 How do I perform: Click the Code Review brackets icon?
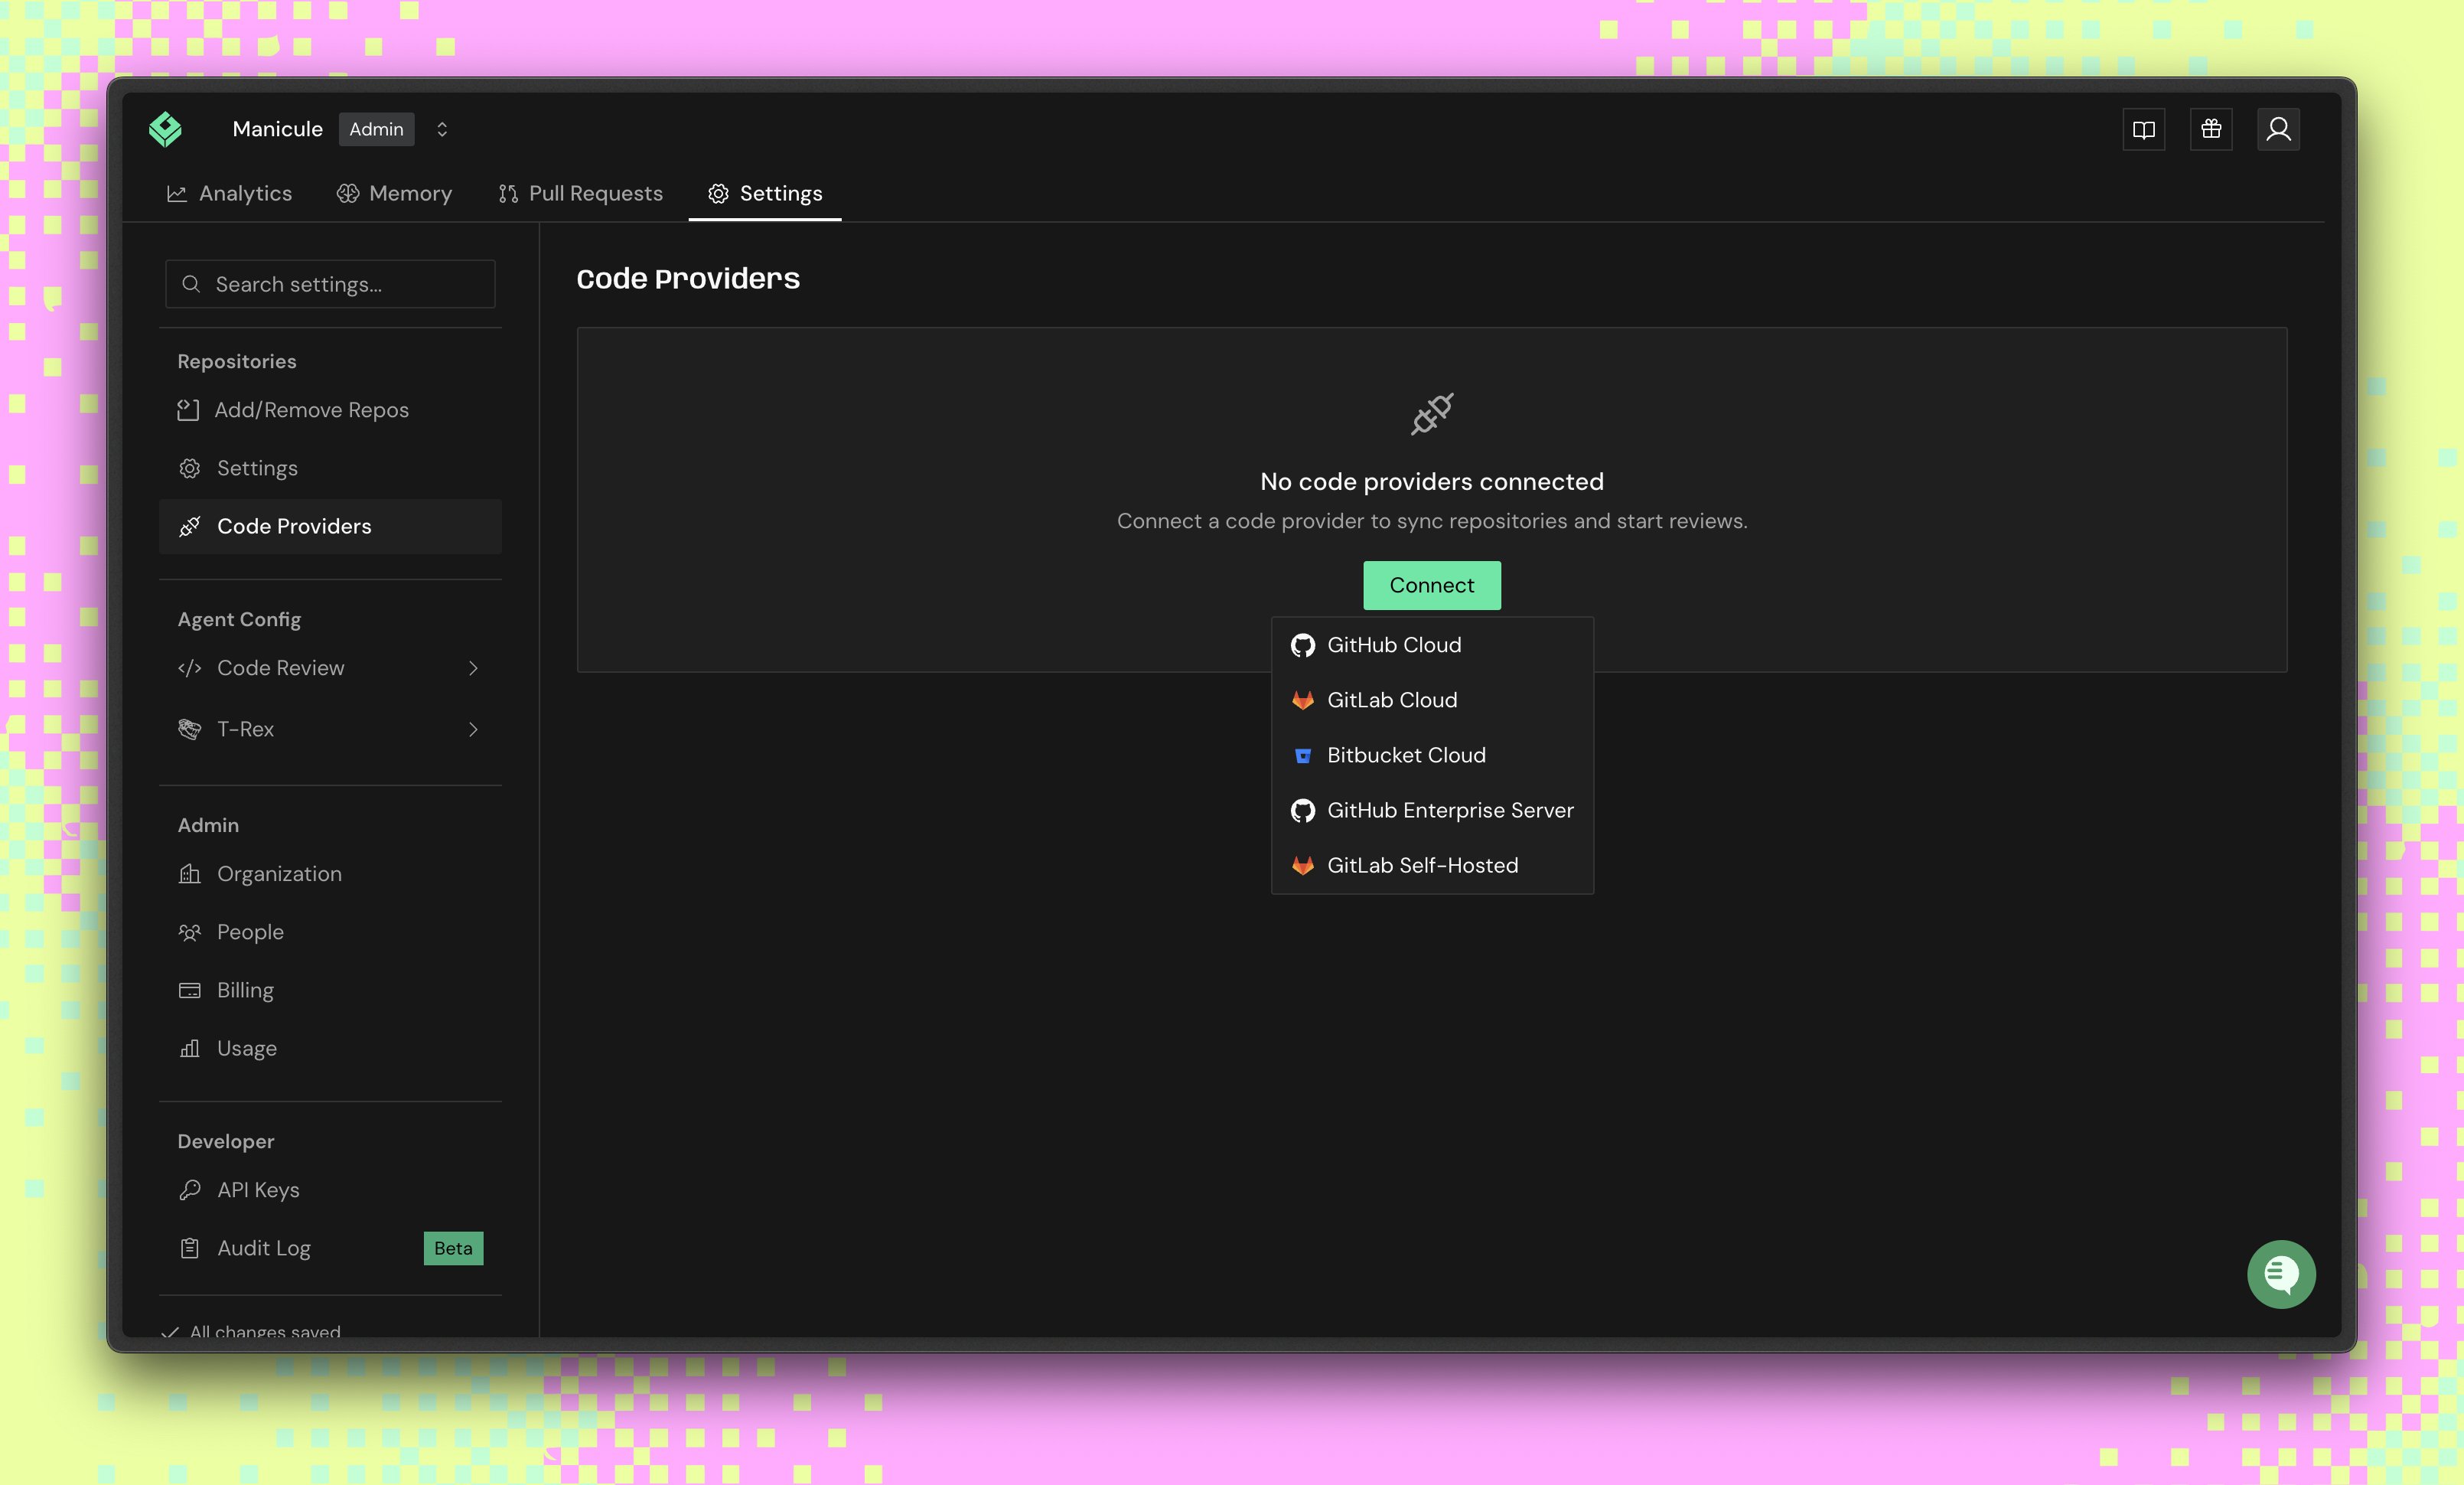pos(189,668)
